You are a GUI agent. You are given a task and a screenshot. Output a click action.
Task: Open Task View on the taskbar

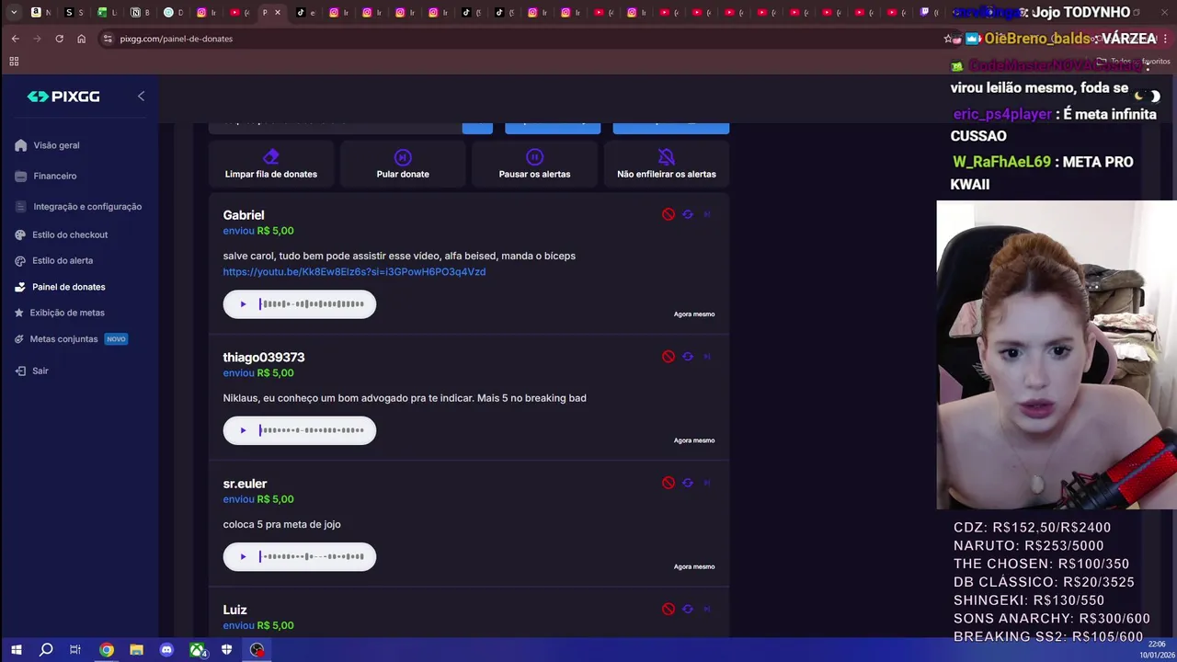pyautogui.click(x=75, y=650)
